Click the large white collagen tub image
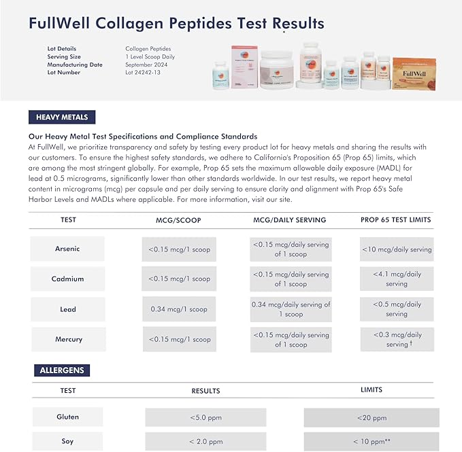 (x=278, y=69)
